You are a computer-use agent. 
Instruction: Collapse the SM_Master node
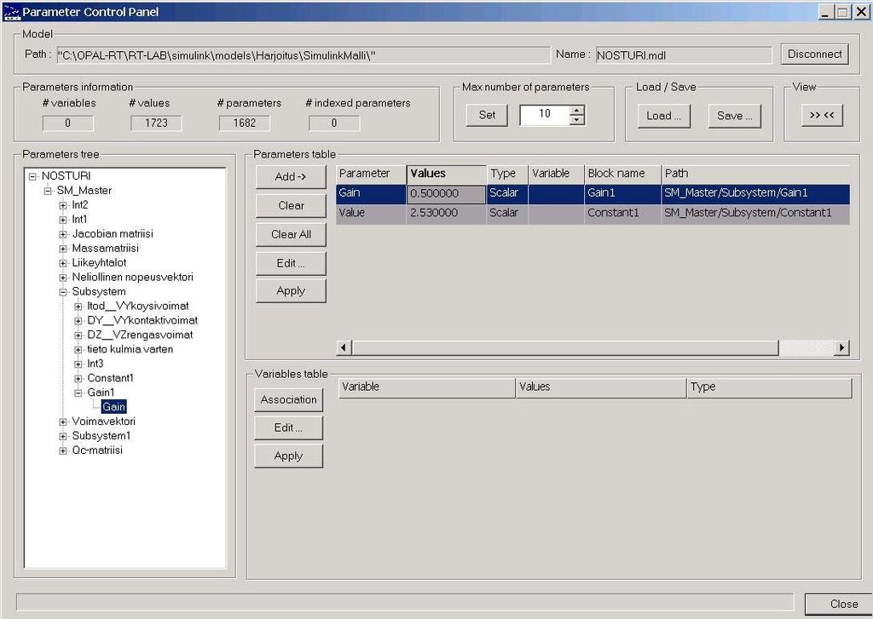tap(48, 191)
